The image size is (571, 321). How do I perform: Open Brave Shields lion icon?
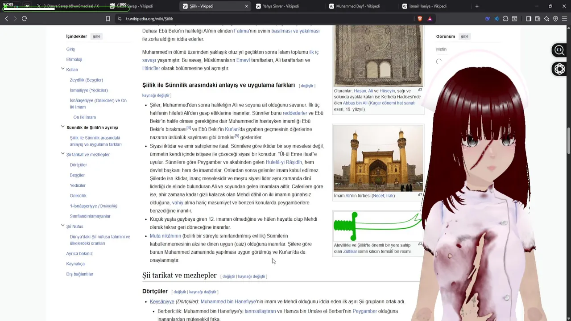pyautogui.click(x=420, y=19)
